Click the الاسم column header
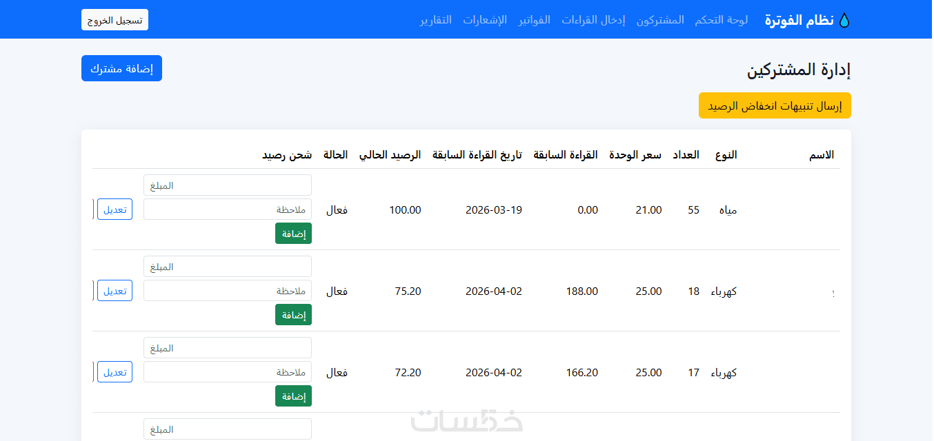This screenshot has width=934, height=441. pos(822,155)
